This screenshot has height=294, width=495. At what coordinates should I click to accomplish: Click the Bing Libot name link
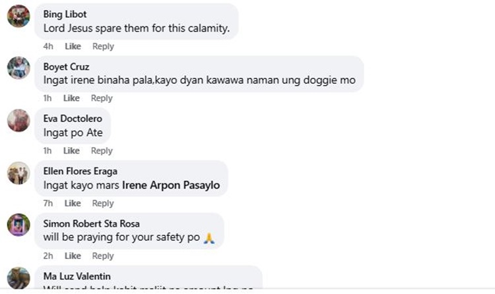65,15
